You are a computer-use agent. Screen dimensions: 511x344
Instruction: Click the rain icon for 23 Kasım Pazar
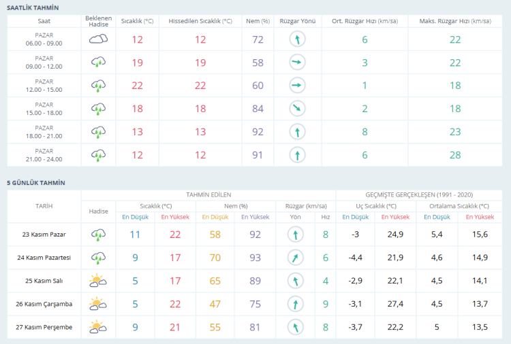pos(99,235)
